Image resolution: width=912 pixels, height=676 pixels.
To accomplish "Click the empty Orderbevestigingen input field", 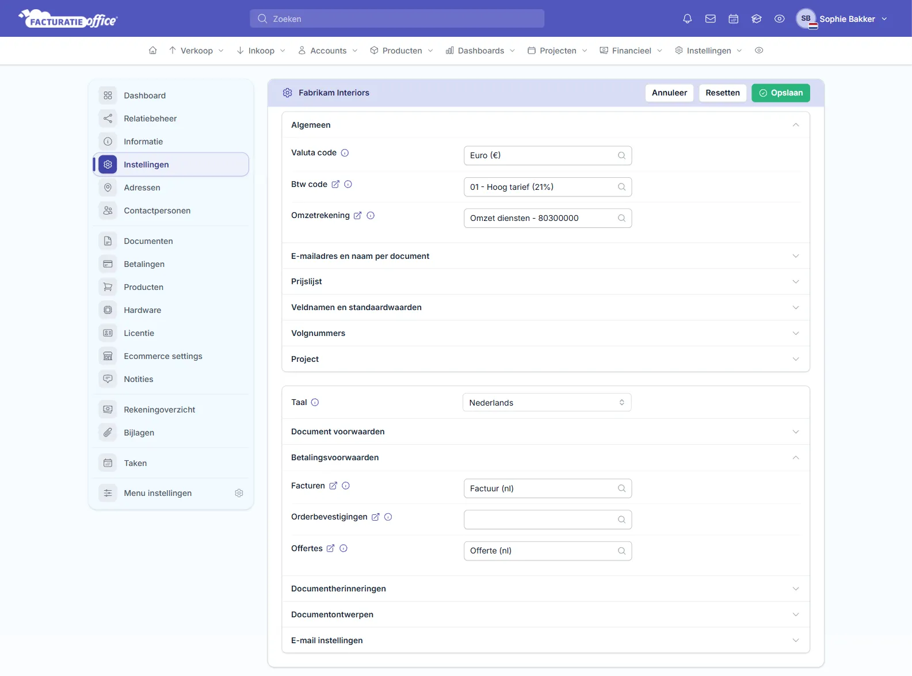I will (x=548, y=520).
